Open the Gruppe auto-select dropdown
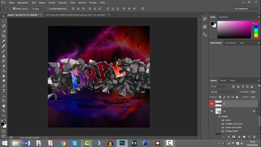 coord(37,9)
